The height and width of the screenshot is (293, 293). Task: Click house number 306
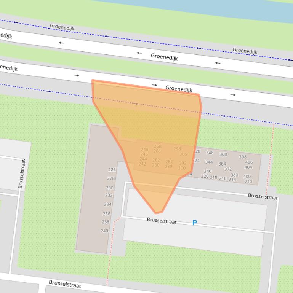[183, 154]
